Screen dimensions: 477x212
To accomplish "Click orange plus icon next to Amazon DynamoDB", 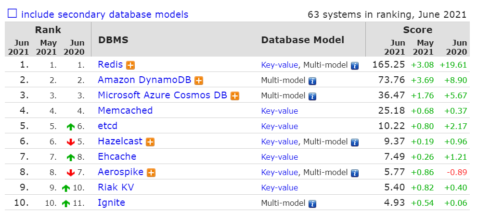I will [x=199, y=81].
